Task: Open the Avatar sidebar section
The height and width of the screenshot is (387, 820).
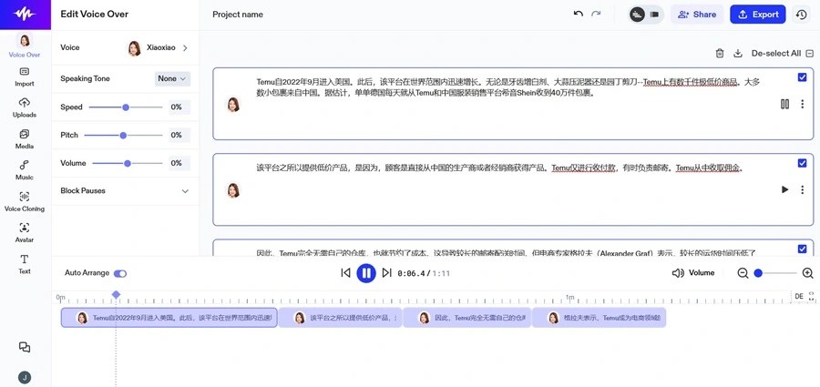Action: [x=25, y=233]
